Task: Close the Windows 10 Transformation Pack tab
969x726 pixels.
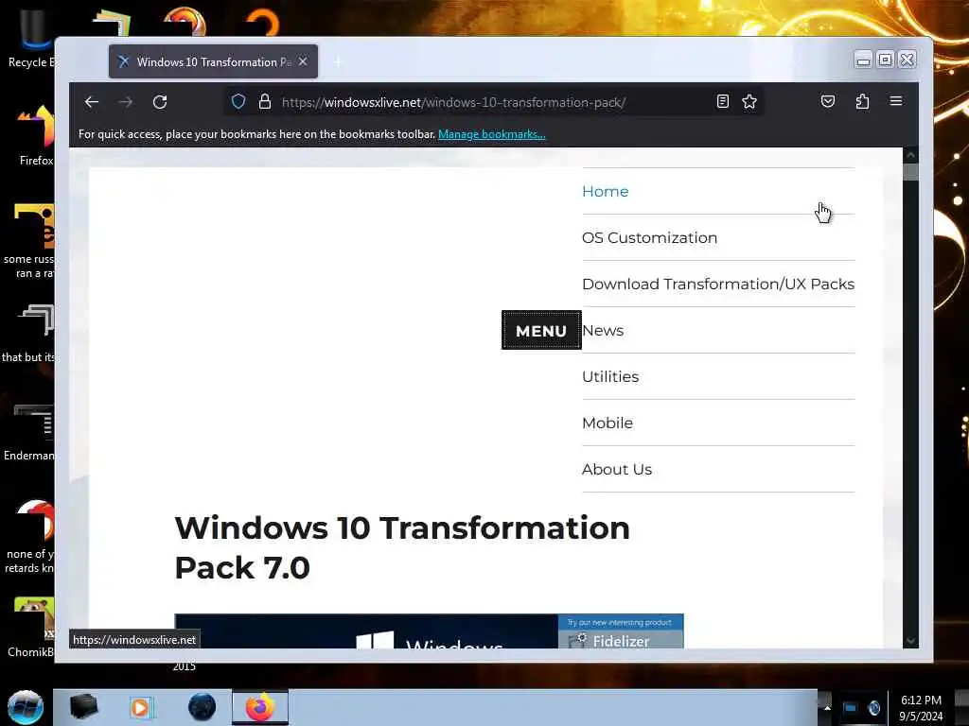Action: tap(303, 61)
